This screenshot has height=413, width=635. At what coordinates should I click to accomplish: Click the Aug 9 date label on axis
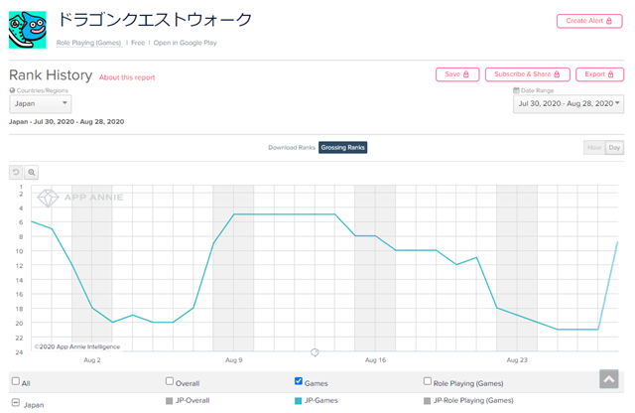tap(234, 360)
